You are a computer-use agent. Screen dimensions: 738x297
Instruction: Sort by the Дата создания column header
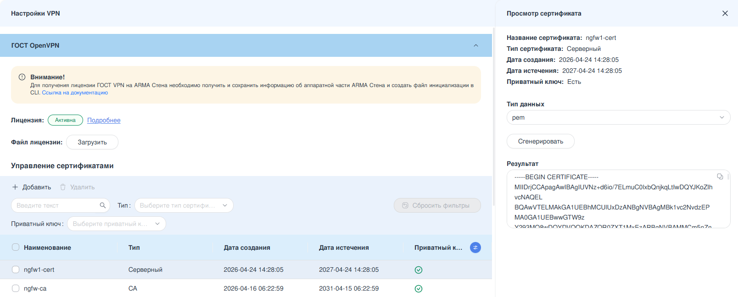[x=247, y=247]
